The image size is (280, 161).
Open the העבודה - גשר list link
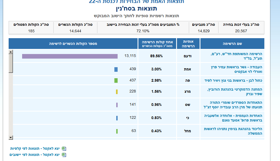[x=236, y=69]
